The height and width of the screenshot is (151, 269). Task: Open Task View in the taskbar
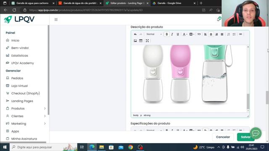(82, 147)
